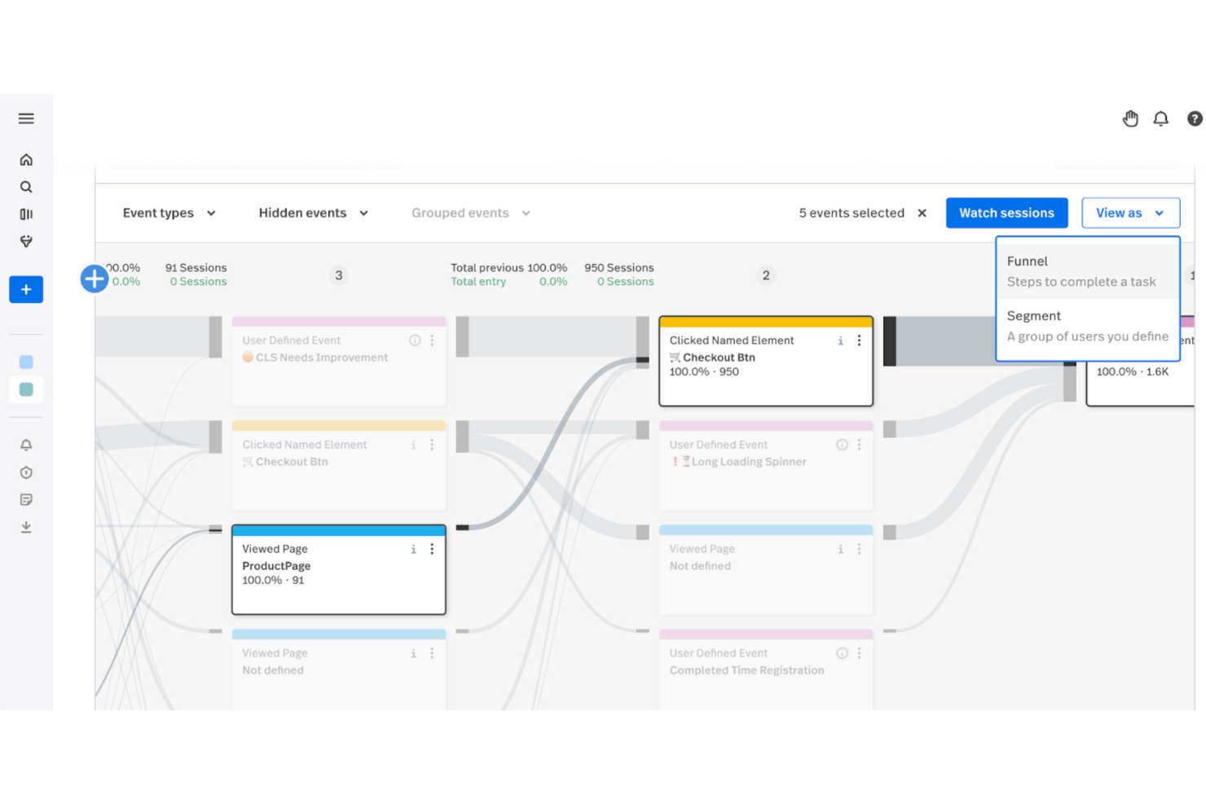The height and width of the screenshot is (804, 1206).
Task: Click the hand icon in top bar
Action: tap(1130, 119)
